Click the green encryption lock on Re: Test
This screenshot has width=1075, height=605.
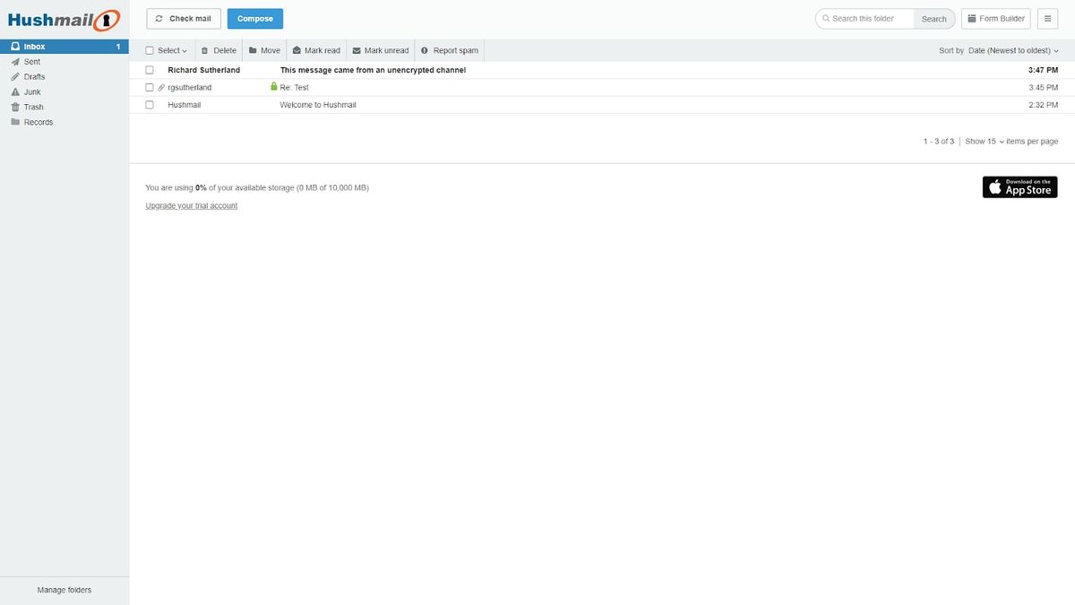click(x=272, y=86)
